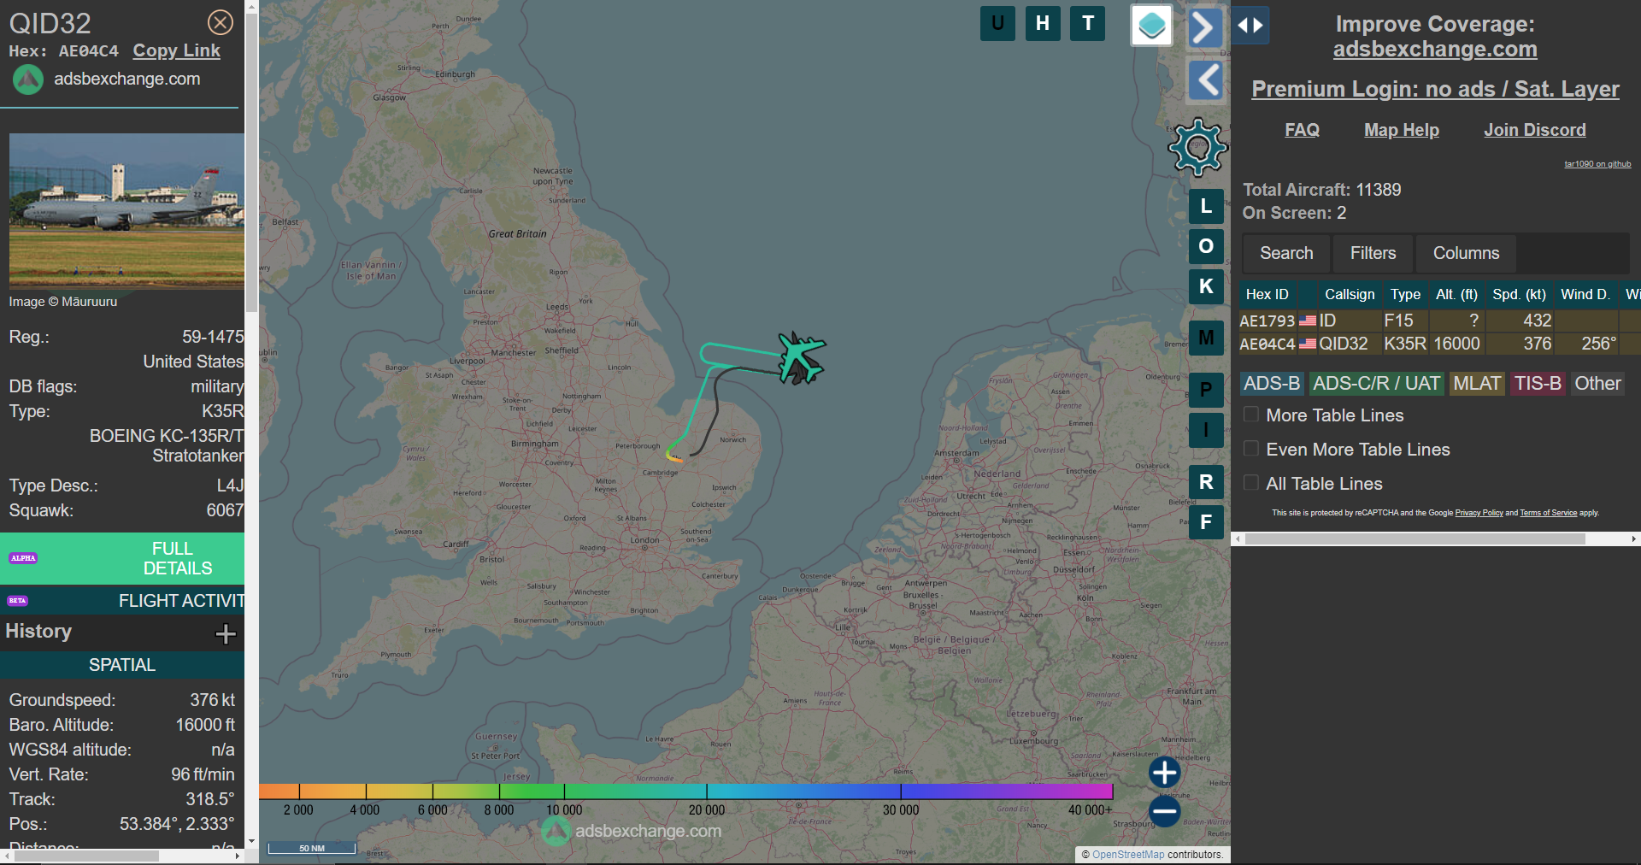Enable All Table Lines checkbox
Image resolution: width=1641 pixels, height=865 pixels.
1251,483
